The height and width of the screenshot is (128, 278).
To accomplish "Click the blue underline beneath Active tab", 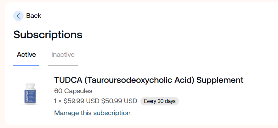I will pyautogui.click(x=26, y=65).
